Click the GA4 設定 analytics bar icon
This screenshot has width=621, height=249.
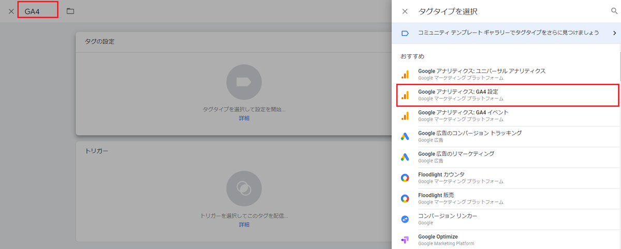(405, 95)
